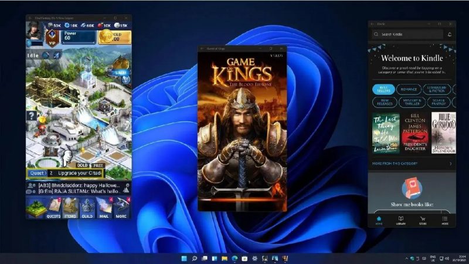Open Settings gear on the taskbar
Image resolution: width=469 pixels, height=264 pixels.
[255, 258]
